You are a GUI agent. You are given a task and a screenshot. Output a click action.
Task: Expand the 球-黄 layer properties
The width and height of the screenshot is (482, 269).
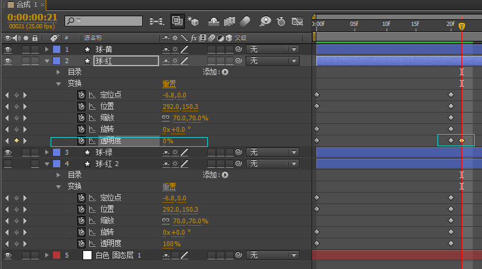click(x=47, y=49)
